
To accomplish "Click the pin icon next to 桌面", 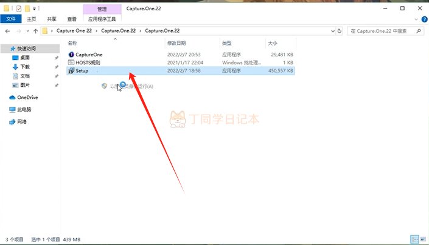I will click(x=57, y=58).
